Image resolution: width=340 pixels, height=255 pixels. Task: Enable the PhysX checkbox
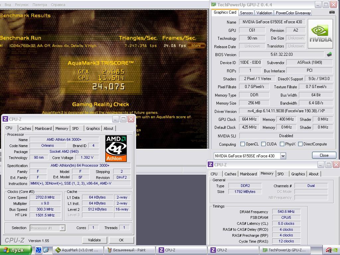[x=282, y=144]
